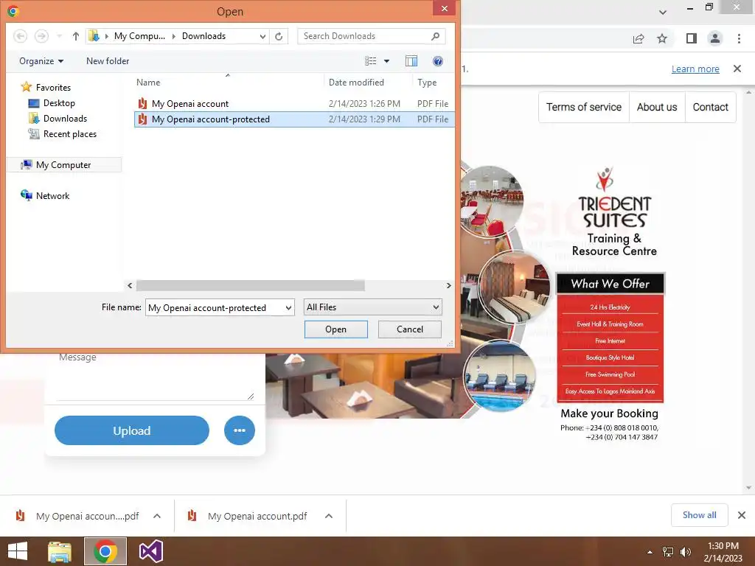The height and width of the screenshot is (566, 755).
Task: Click Downloads breadcrumb segment
Action: [x=203, y=36]
